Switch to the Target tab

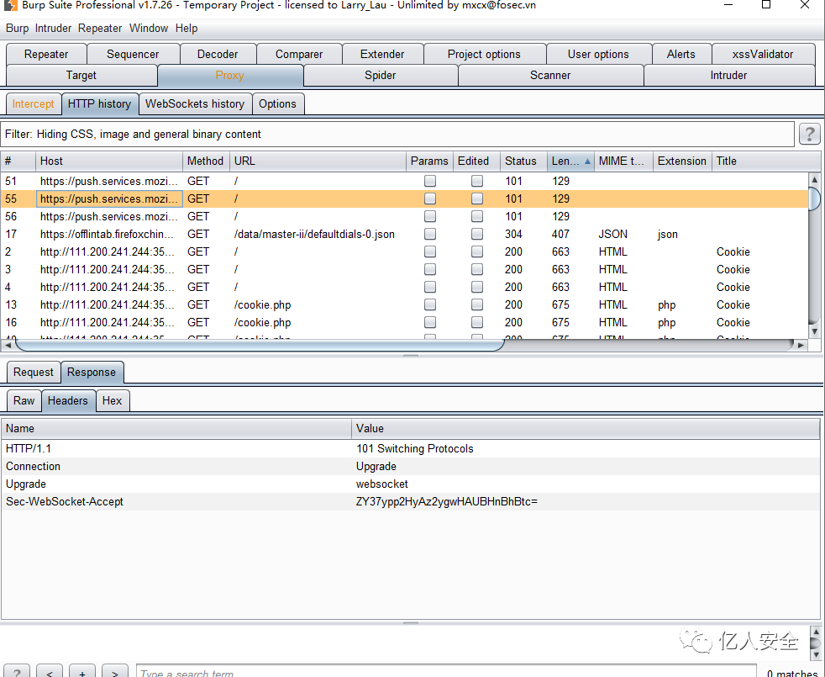point(81,76)
